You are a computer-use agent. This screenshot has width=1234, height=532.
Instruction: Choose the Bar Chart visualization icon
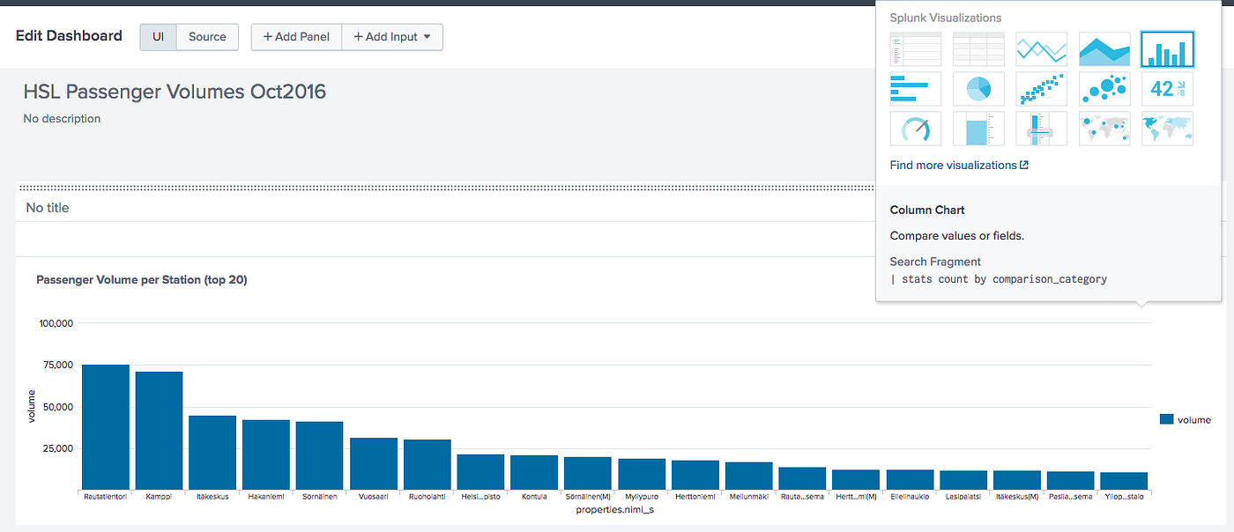click(915, 89)
